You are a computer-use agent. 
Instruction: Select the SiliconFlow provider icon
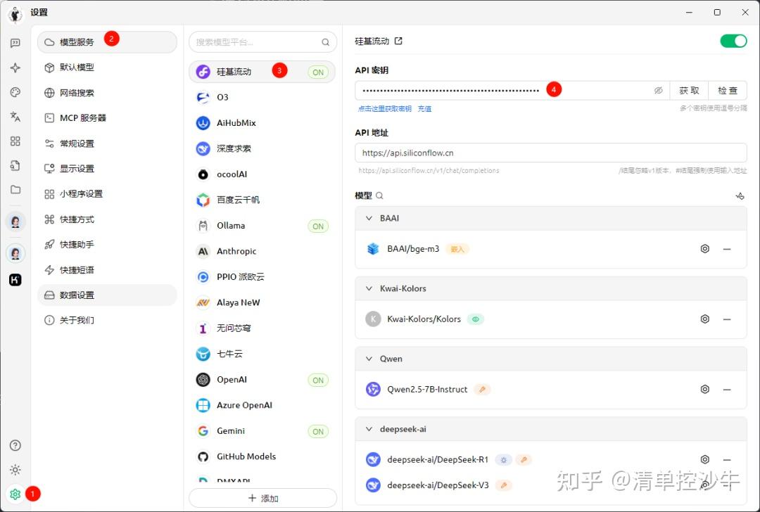point(203,71)
